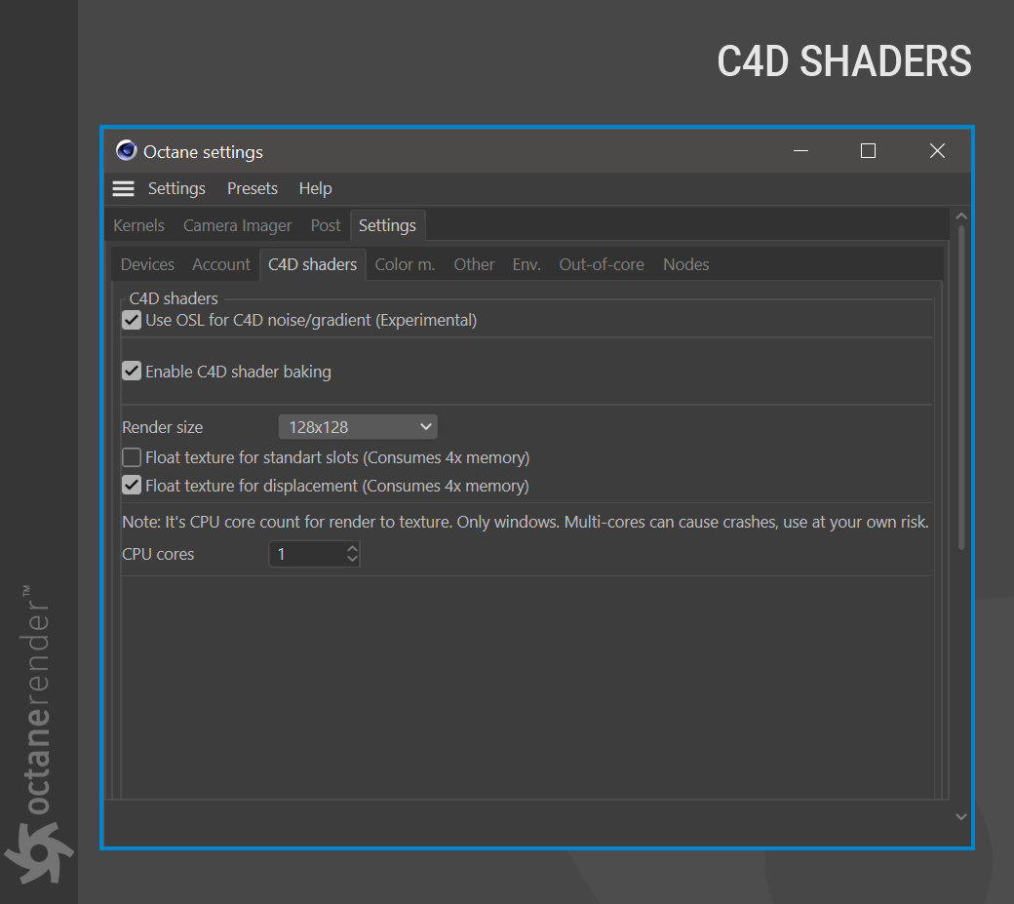1014x904 pixels.
Task: Open the Other sub-tab
Action: (474, 264)
